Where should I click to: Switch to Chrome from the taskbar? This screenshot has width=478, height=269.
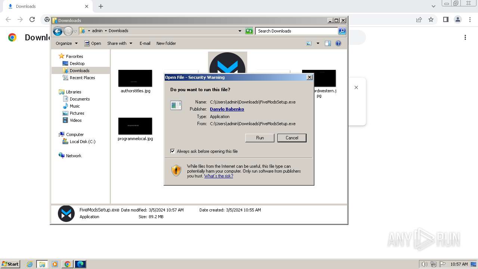tap(68, 264)
